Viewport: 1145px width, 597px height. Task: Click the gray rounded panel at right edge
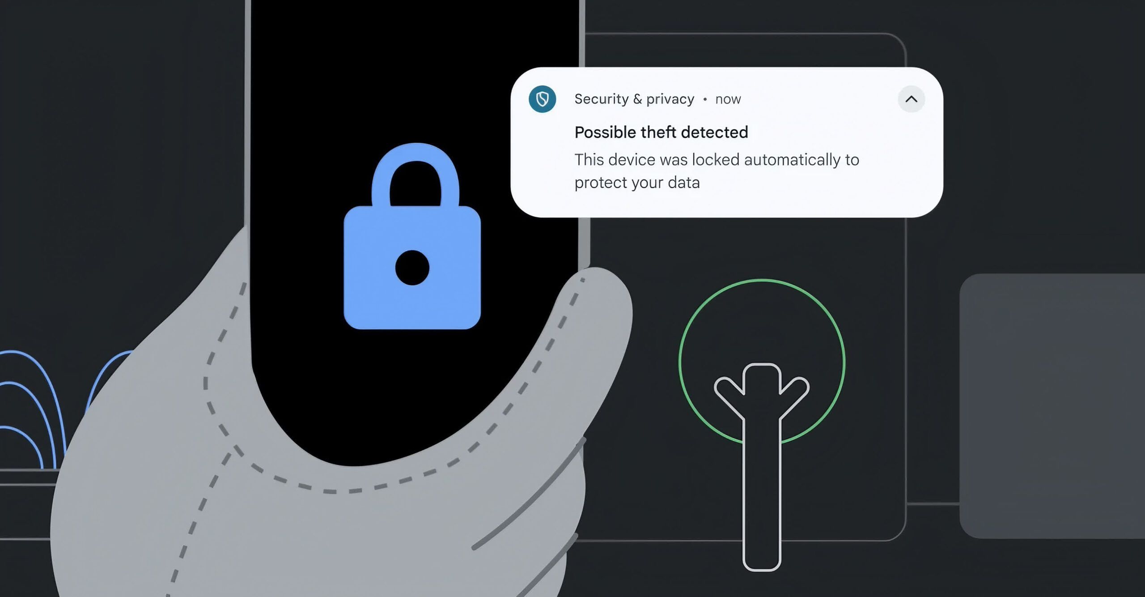coord(1052,406)
